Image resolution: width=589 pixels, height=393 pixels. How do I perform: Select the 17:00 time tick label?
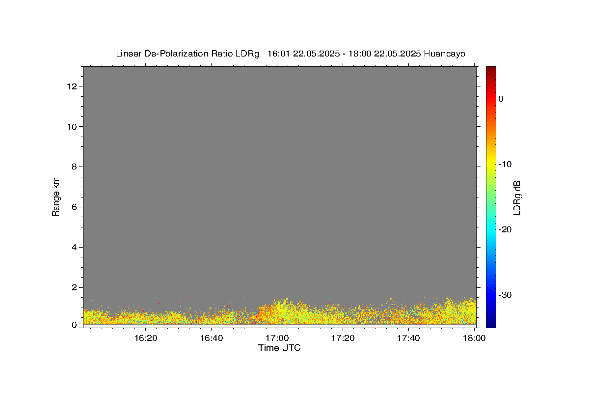coord(277,338)
